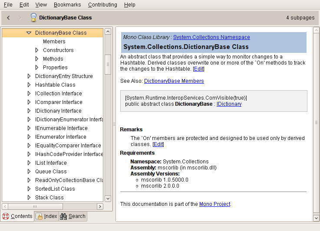Screen dimensions: 320x231
Task: Open the Help menu
Action: (x=129, y=5)
